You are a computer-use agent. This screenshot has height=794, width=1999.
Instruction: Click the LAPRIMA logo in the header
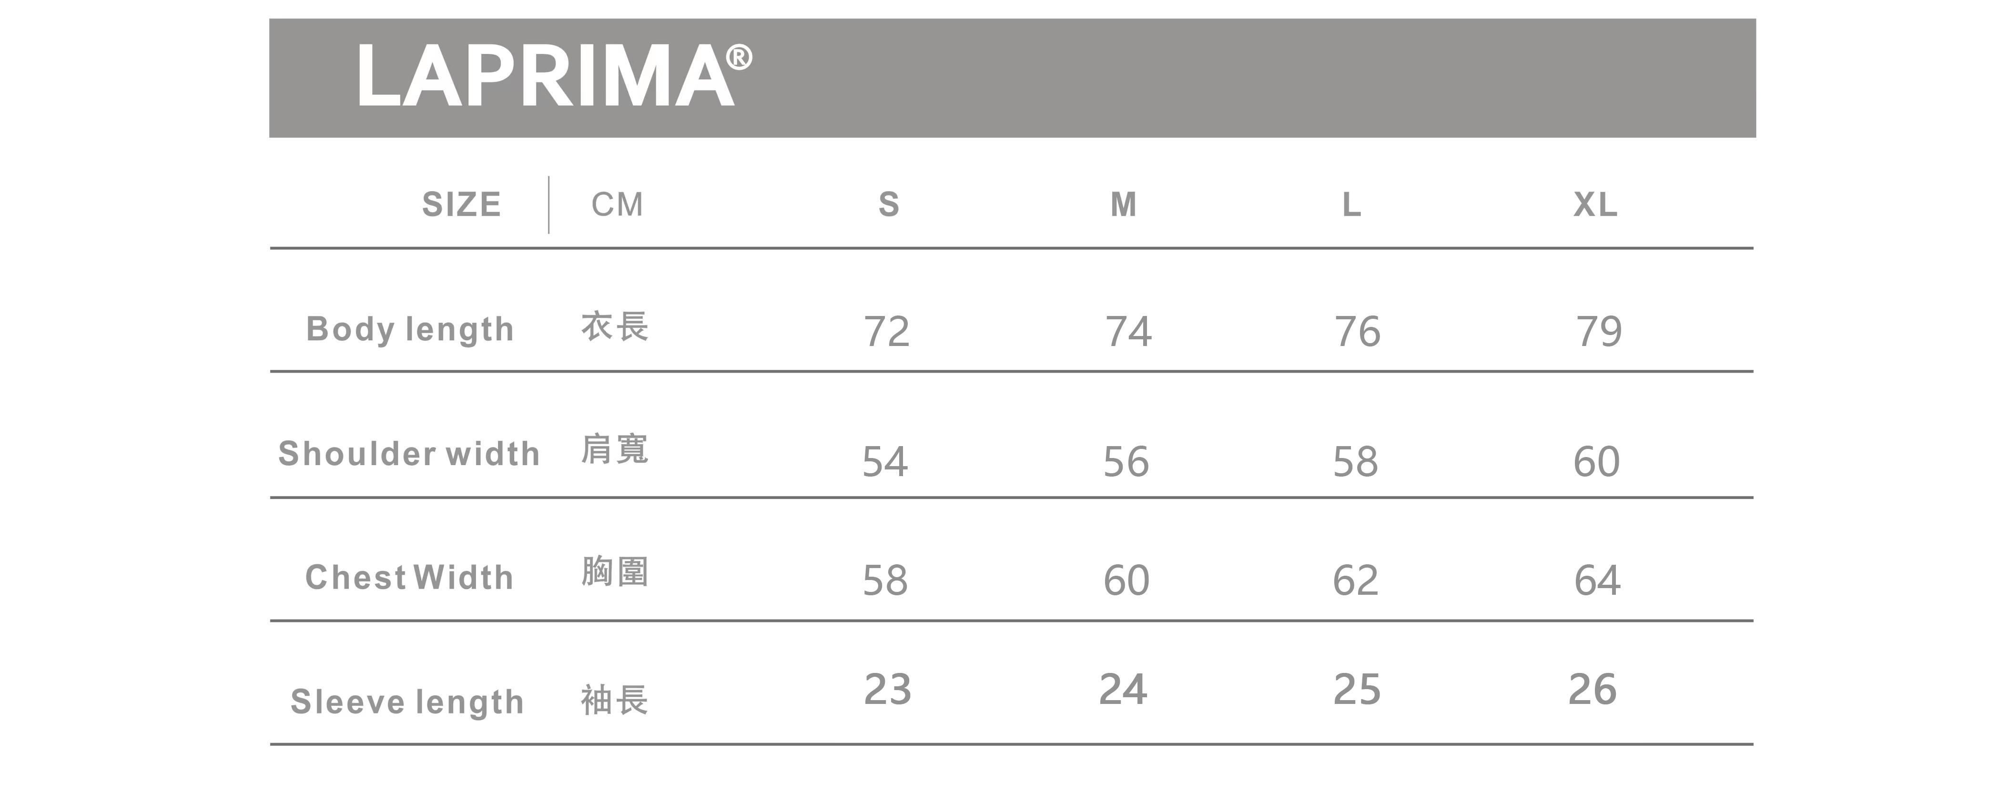coord(545,78)
